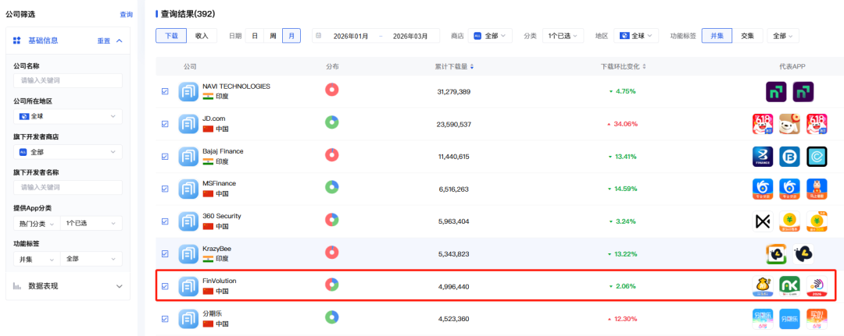Open sidebar 并集 function tag dropdown

click(38, 259)
